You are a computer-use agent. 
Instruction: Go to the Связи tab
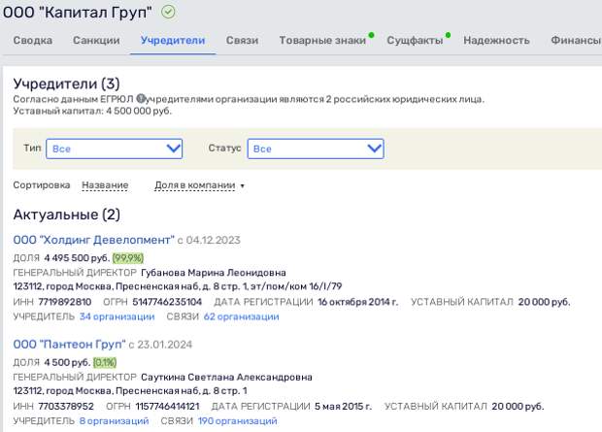coord(242,41)
